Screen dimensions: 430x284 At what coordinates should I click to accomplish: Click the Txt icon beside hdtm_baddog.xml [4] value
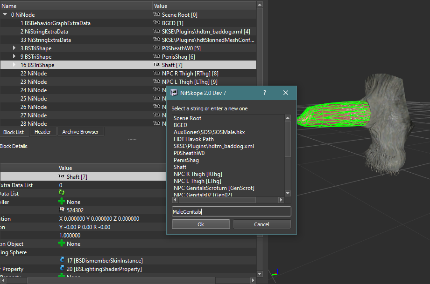[x=156, y=31]
